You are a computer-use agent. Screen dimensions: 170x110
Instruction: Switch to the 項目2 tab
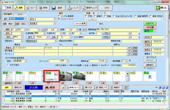coord(22,24)
